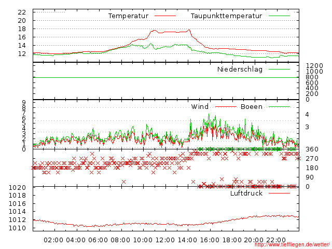
Task: Click the 1010 pressure axis value
Action: click(17, 228)
